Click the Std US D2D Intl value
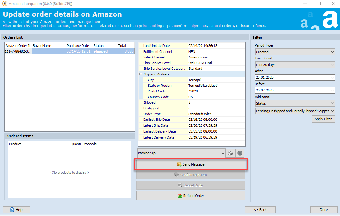Image resolution: width=340 pixels, height=216 pixels. 200,63
